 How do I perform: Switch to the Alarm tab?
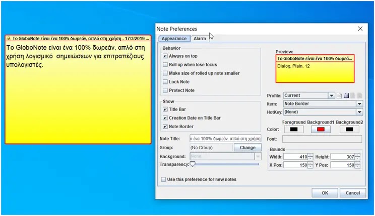coord(200,39)
